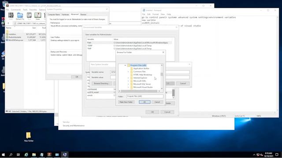
Task: Click the Common Files folder icon
Action: pyautogui.click(x=131, y=72)
